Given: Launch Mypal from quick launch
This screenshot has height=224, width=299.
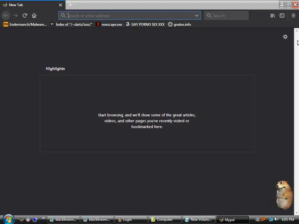Looking at the screenshot, I should click(21, 220).
